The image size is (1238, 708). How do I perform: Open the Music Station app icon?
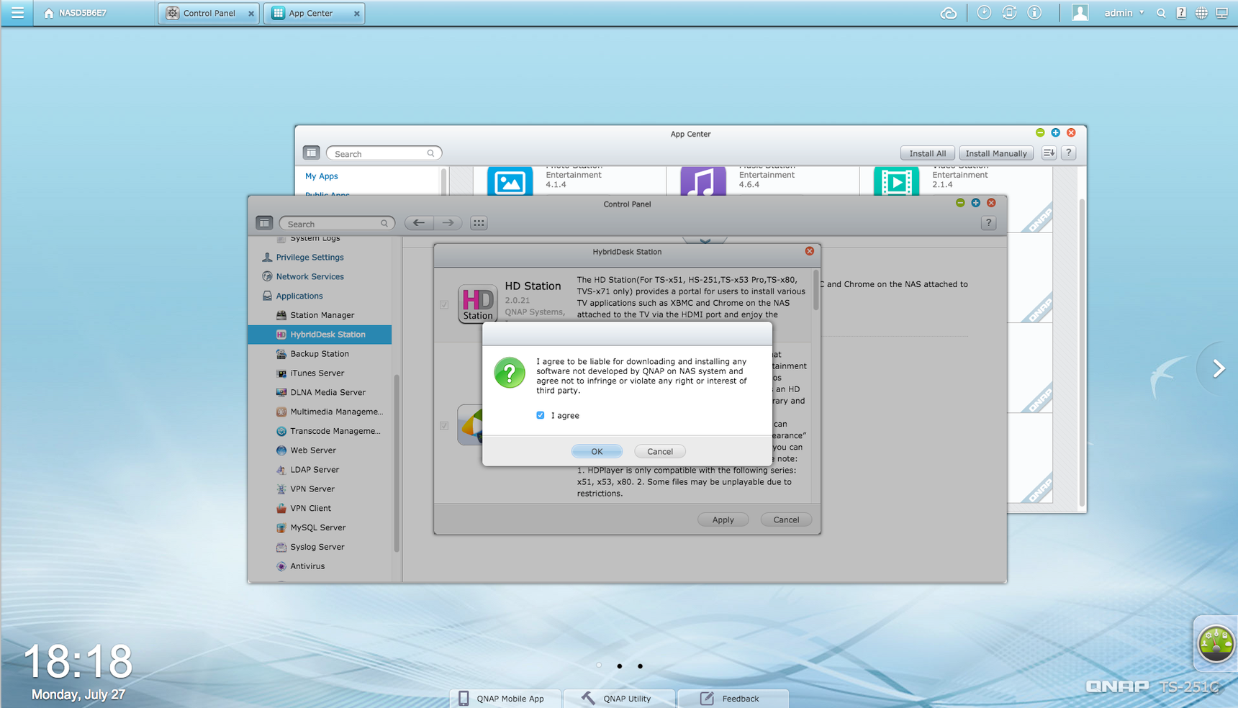click(702, 181)
